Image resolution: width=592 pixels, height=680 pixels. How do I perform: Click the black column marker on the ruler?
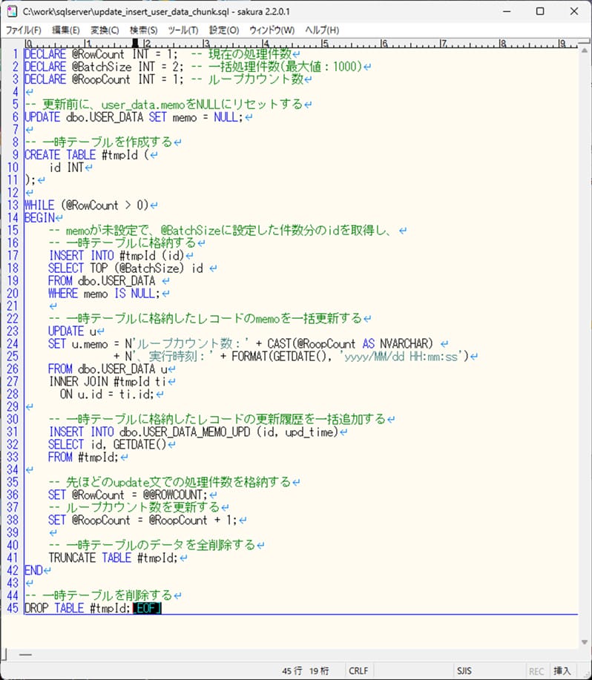point(135,44)
